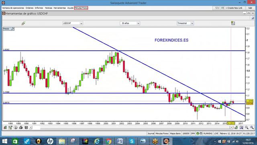Open the Trimestral interval dropdown
Image resolution: width=257 pixels, height=145 pixels.
(x=185, y=23)
